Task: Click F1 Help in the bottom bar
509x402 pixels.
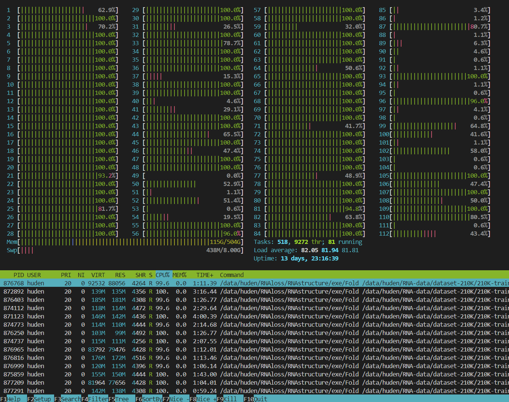Action: (14, 399)
